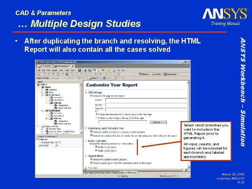Click the Subject input field
The height and width of the screenshot is (189, 252).
[x=146, y=105]
